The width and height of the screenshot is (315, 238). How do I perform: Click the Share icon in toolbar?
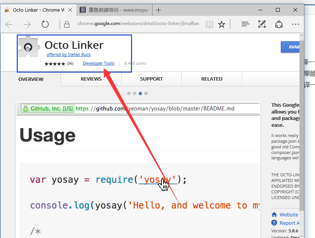[279, 25]
